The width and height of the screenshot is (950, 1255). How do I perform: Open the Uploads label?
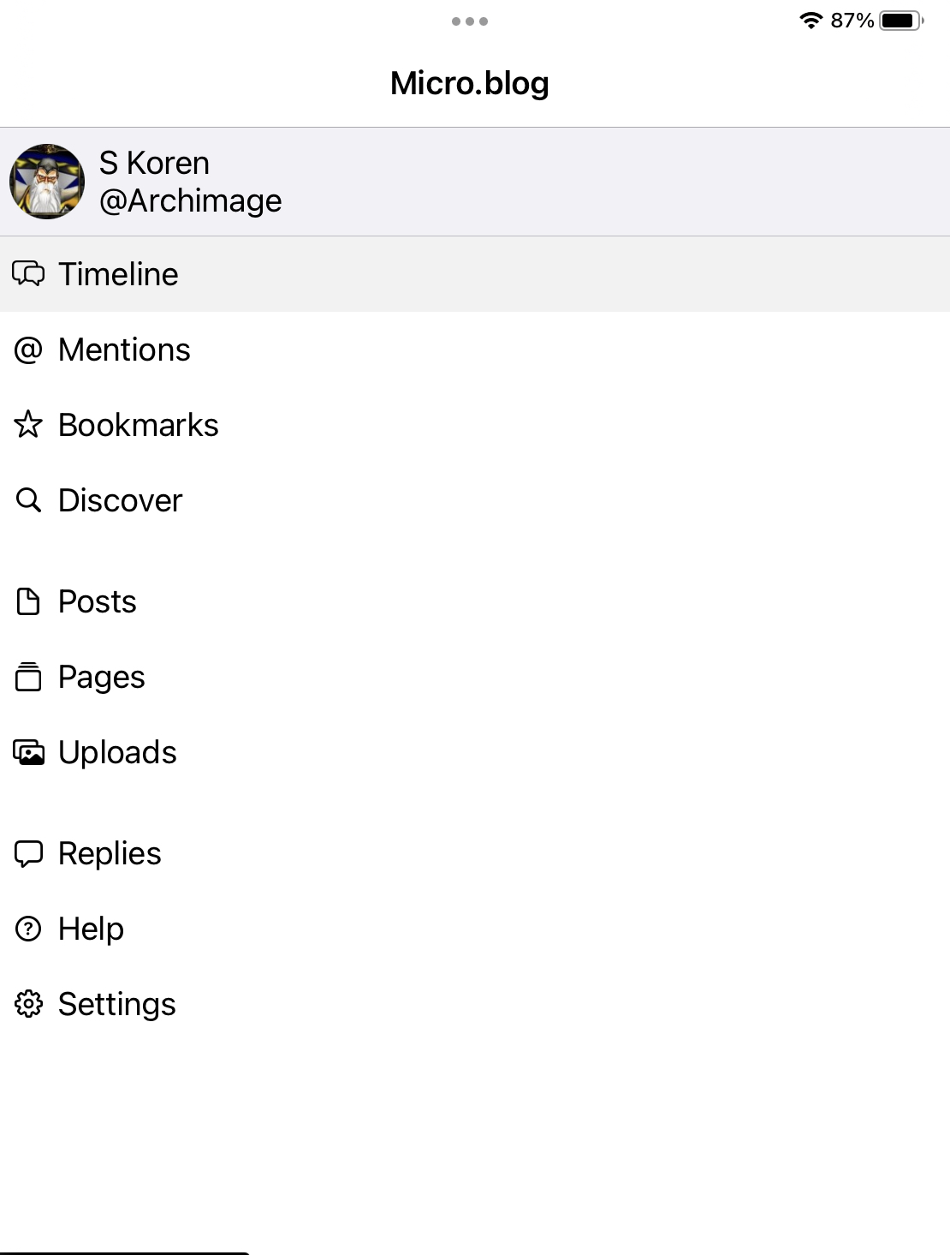[117, 752]
